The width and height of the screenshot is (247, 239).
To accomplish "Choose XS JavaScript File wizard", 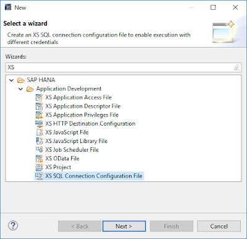I will click(67, 132).
